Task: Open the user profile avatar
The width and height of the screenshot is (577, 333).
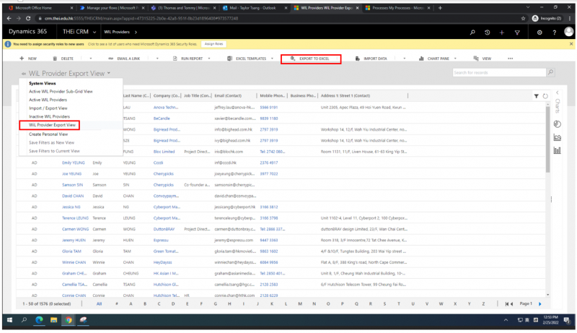Action: [x=569, y=32]
